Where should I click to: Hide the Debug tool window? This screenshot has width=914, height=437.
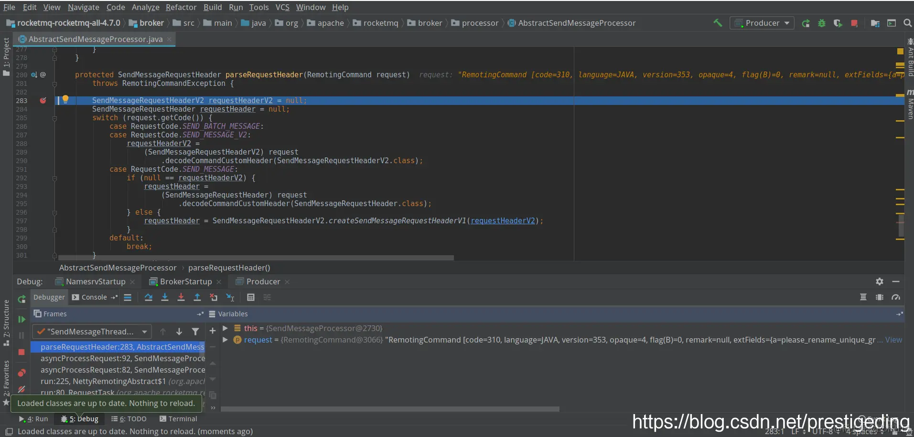point(896,281)
